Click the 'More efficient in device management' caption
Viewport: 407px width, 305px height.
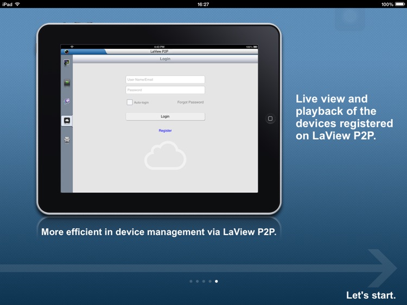158,232
